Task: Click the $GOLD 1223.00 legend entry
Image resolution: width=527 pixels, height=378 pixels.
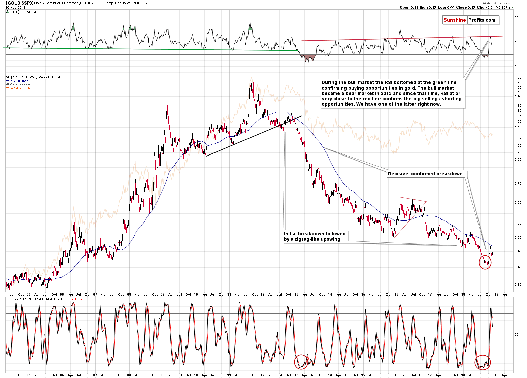Action: coord(22,88)
